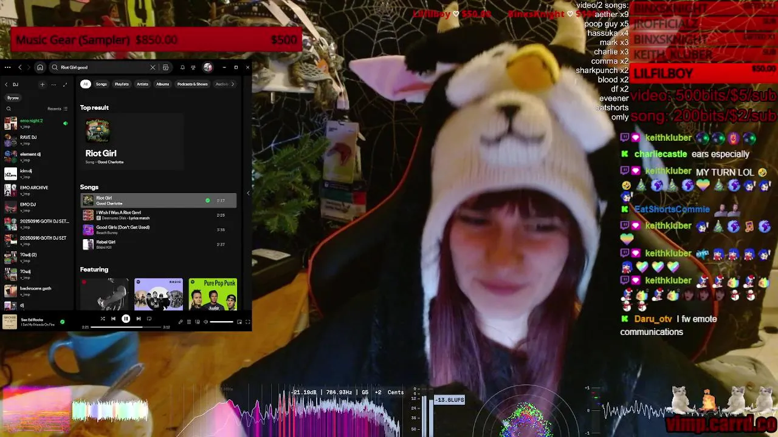Expand Your Library panel arrow

(65, 84)
